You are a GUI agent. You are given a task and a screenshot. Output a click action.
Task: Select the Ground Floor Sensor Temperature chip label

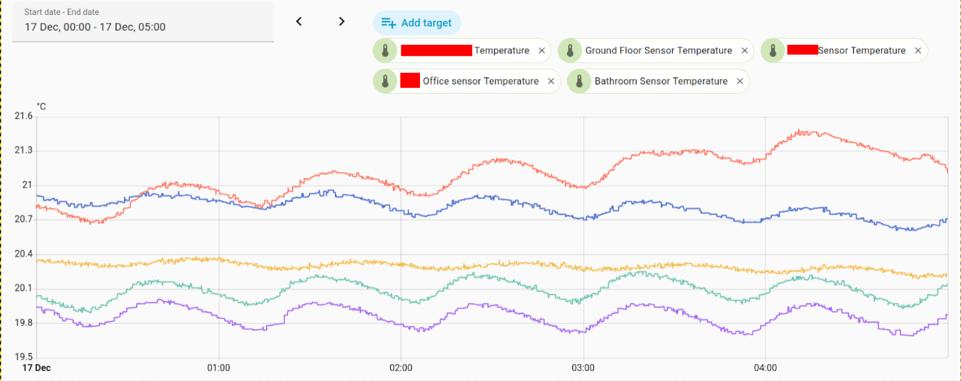coord(658,51)
